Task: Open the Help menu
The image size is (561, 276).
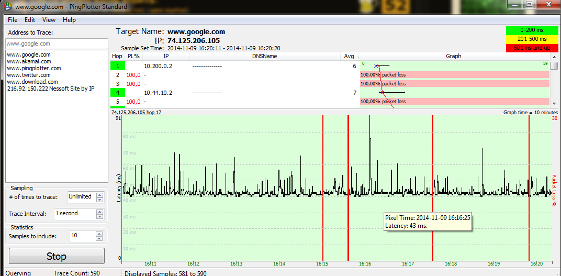Action: click(69, 20)
